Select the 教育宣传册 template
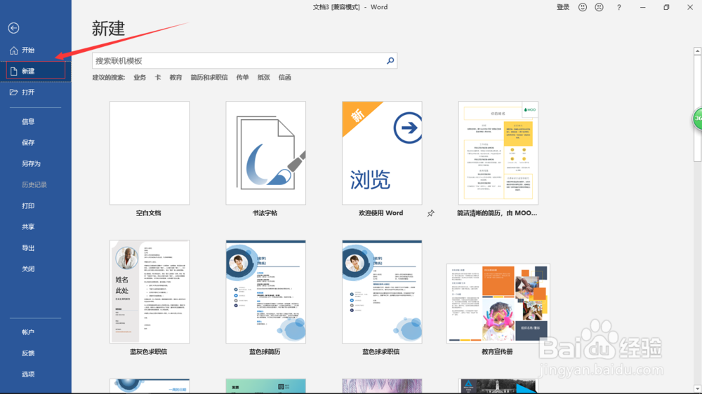702x394 pixels. 498,304
